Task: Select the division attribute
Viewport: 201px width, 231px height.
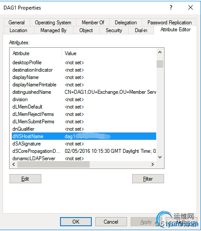Action: coord(84,99)
